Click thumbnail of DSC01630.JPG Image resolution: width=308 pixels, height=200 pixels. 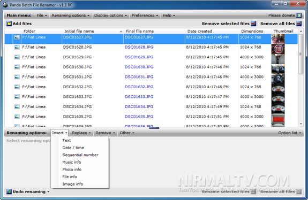point(278,69)
